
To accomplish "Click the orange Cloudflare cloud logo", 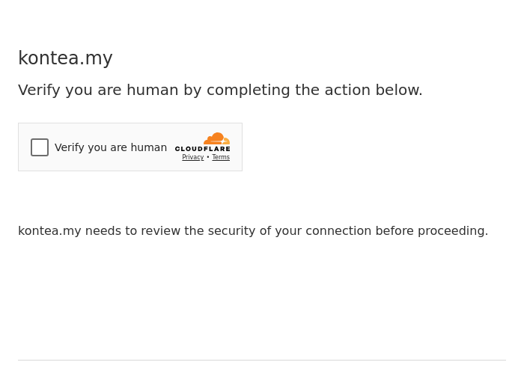I will [216, 138].
